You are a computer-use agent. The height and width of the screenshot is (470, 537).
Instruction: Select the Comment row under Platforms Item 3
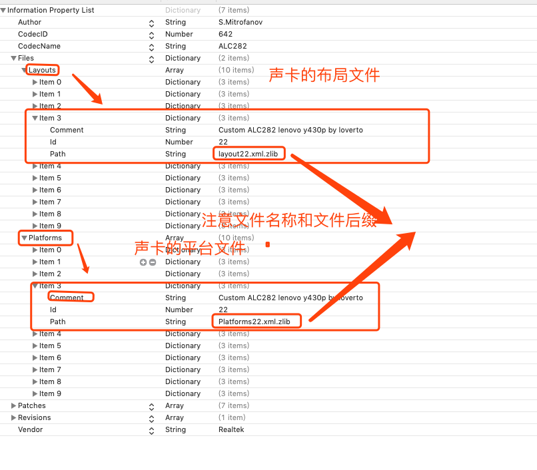coord(67,298)
